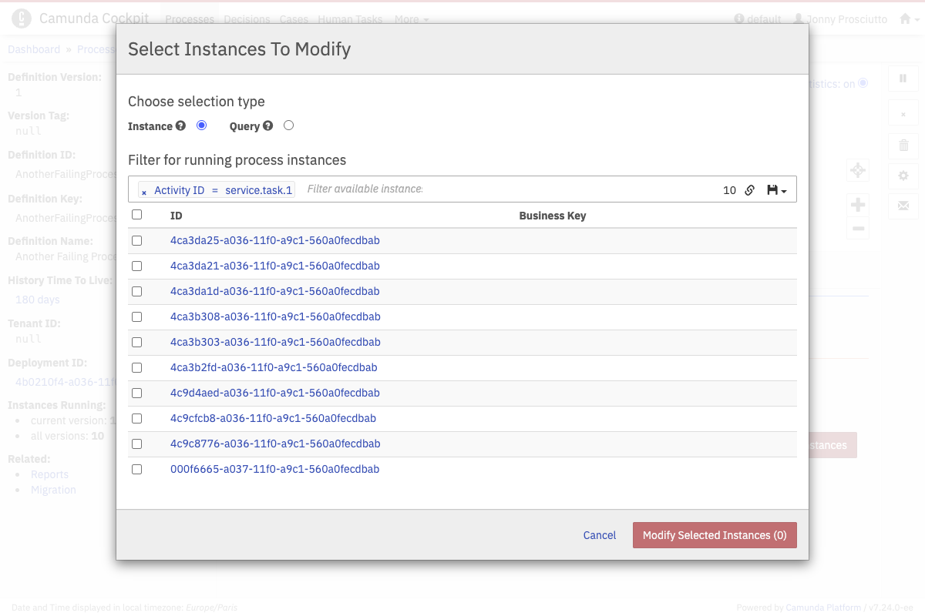
Task: Focus the Filter available instances input
Action: click(x=509, y=189)
